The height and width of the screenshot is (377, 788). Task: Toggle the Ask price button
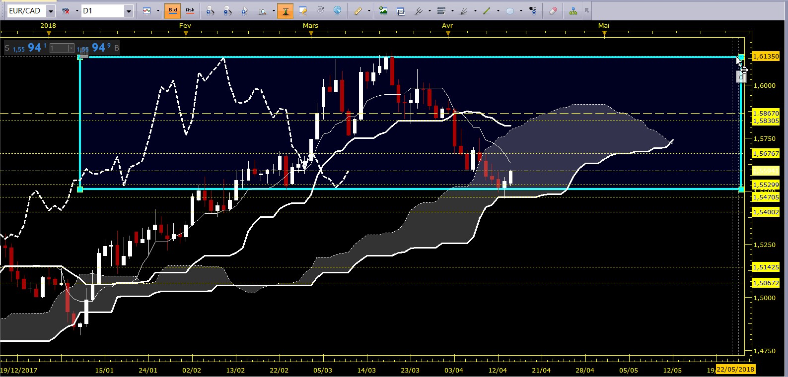190,10
